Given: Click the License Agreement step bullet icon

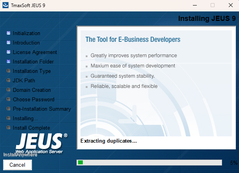Looking at the screenshot, I should [x=8, y=52].
